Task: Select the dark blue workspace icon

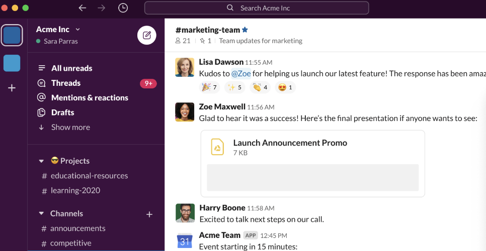Action: click(x=12, y=35)
